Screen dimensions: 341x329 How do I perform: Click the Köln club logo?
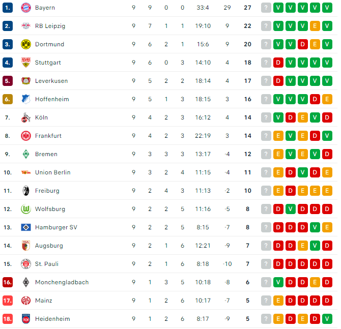[26, 117]
